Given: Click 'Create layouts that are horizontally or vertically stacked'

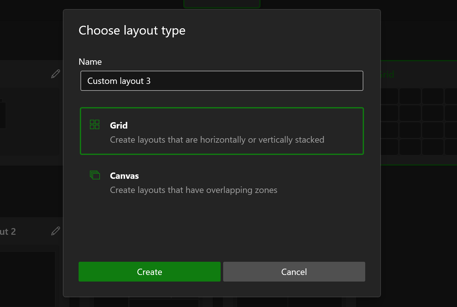Looking at the screenshot, I should coord(217,140).
